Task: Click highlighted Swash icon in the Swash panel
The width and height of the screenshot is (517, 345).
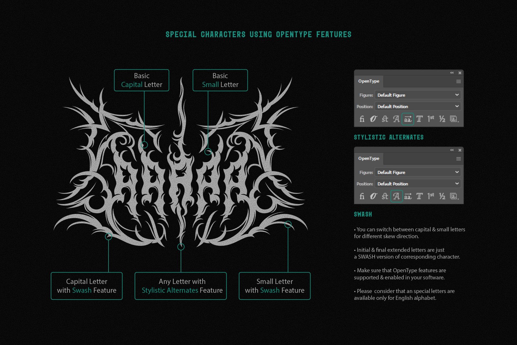Action: [x=396, y=196]
